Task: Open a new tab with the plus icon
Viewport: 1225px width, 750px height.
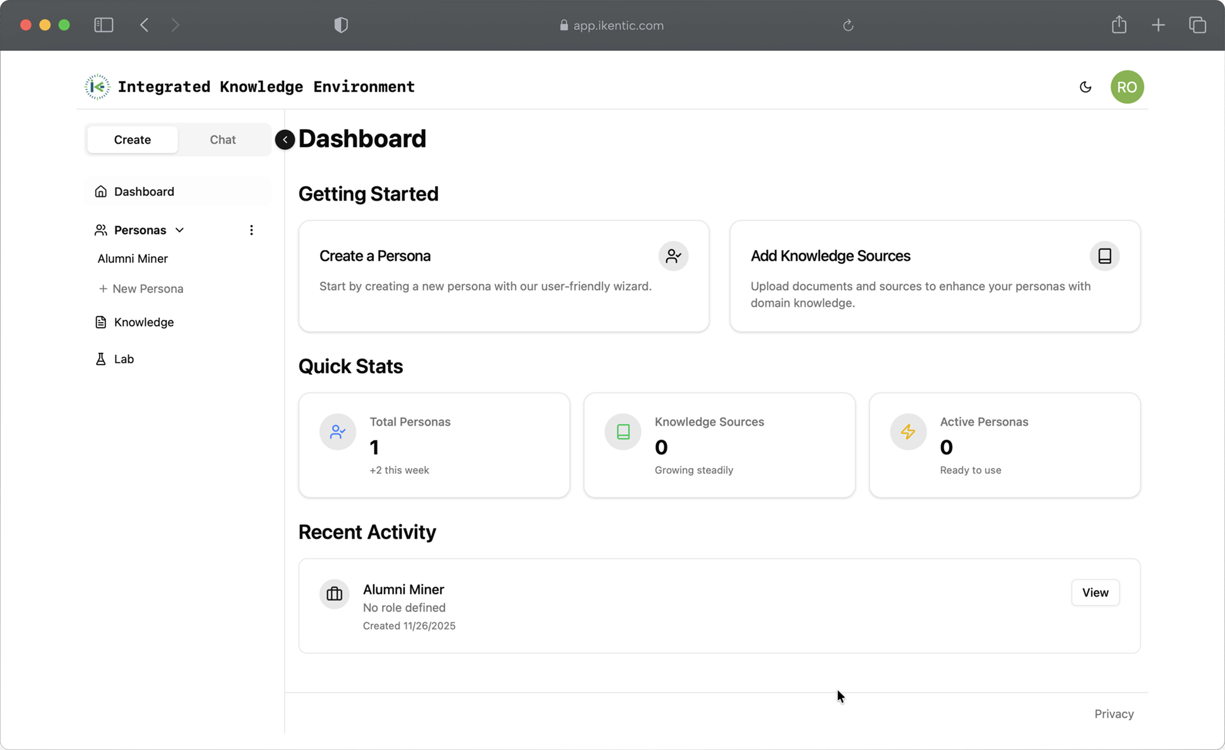Action: 1158,25
